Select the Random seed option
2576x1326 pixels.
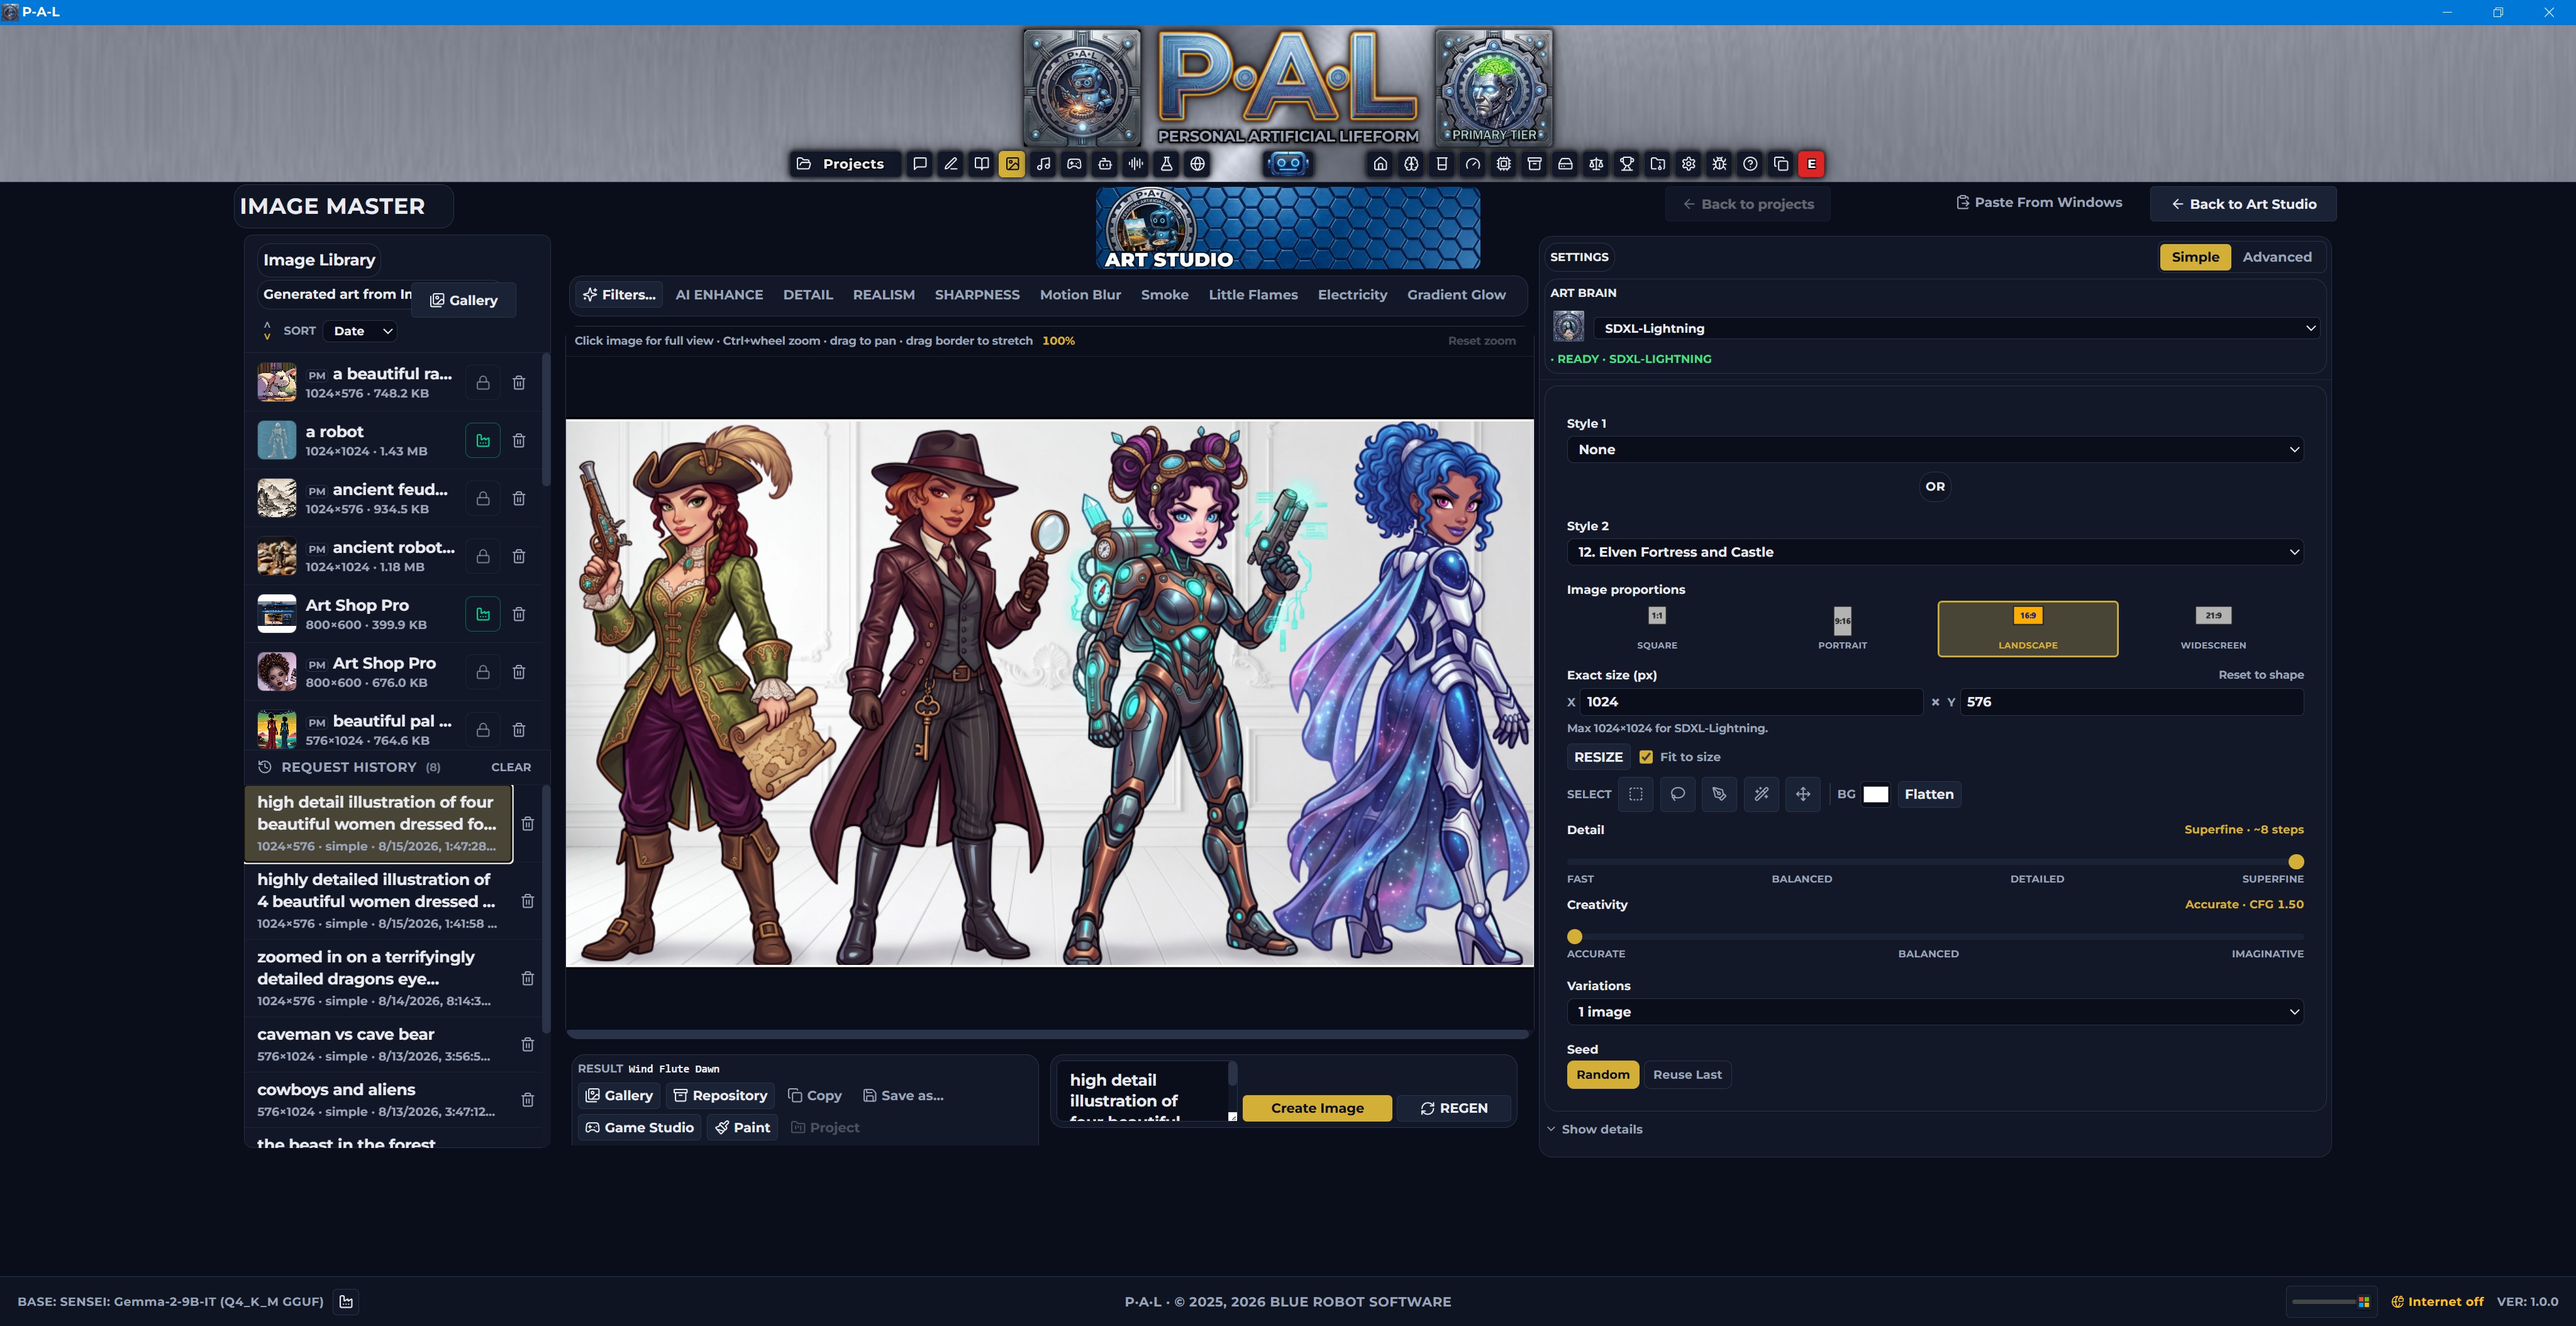[x=1603, y=1075]
